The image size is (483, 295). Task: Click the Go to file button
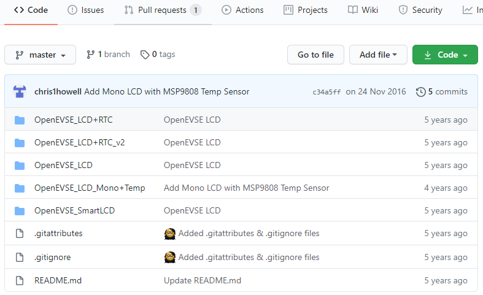(x=315, y=55)
